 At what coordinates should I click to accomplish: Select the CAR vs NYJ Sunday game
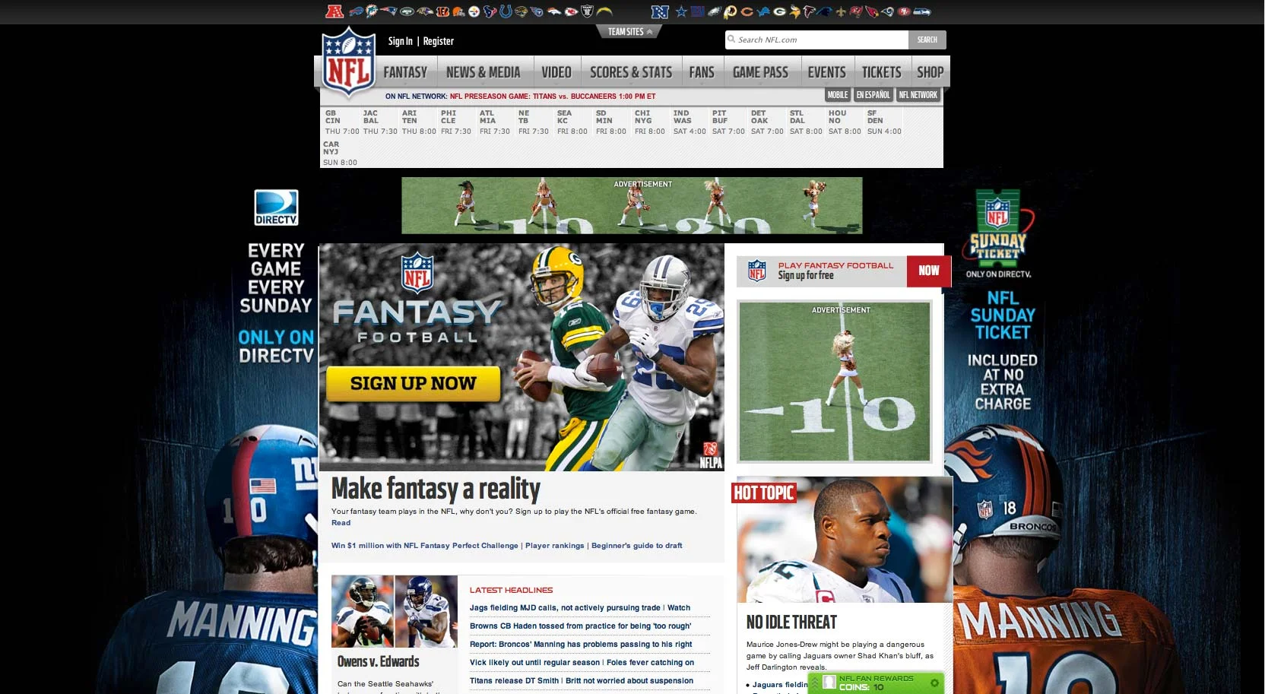[x=340, y=153]
